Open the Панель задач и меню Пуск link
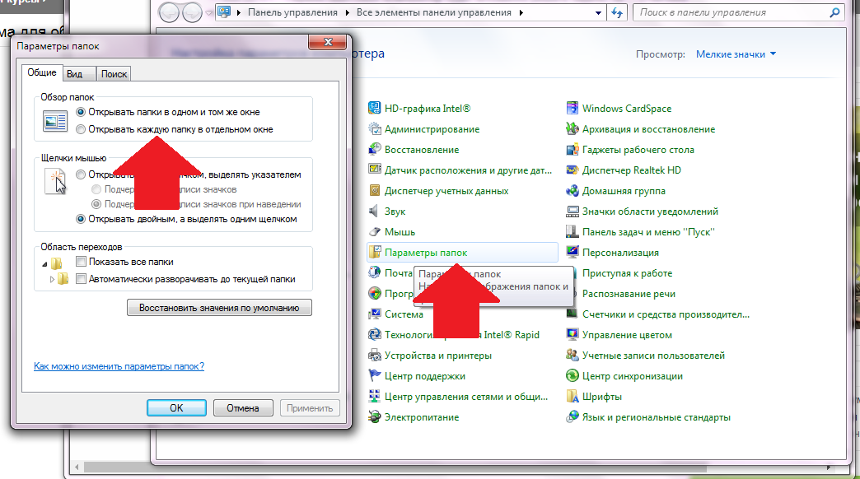This screenshot has width=860, height=479. [648, 232]
